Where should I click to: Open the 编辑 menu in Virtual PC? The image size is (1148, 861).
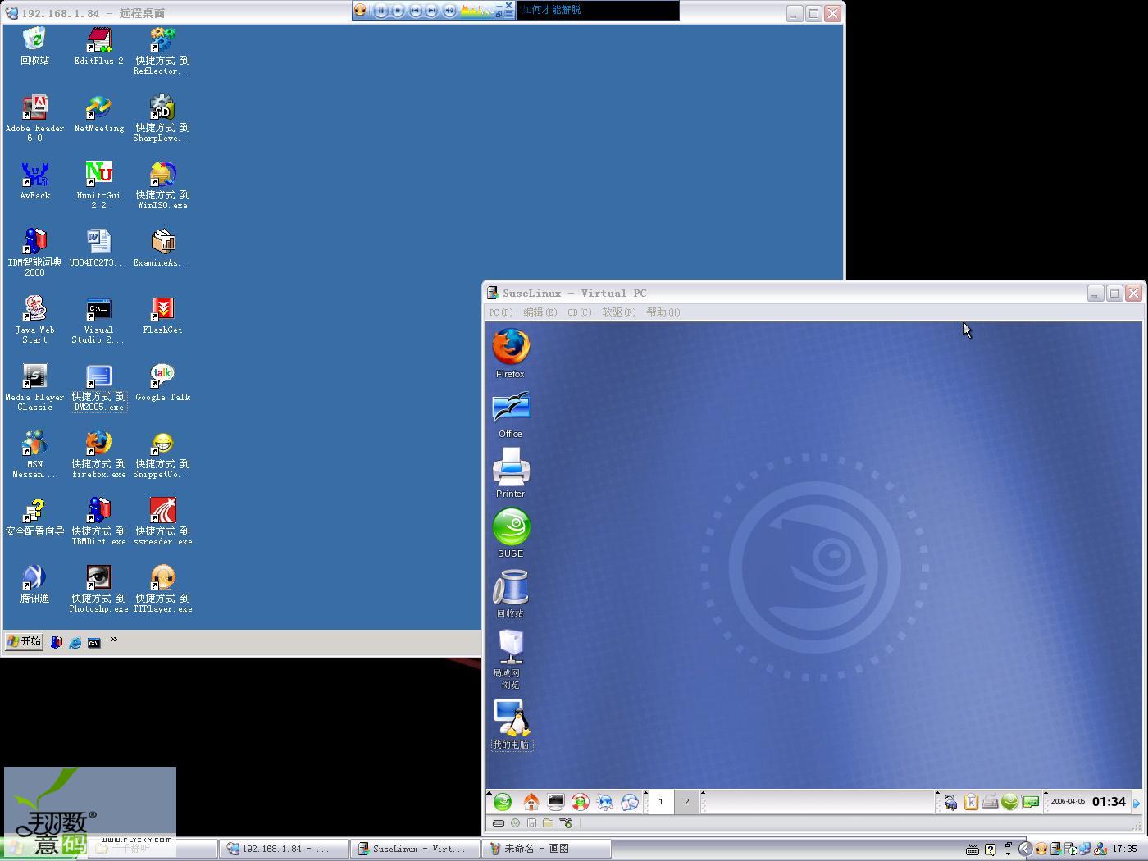click(x=540, y=312)
